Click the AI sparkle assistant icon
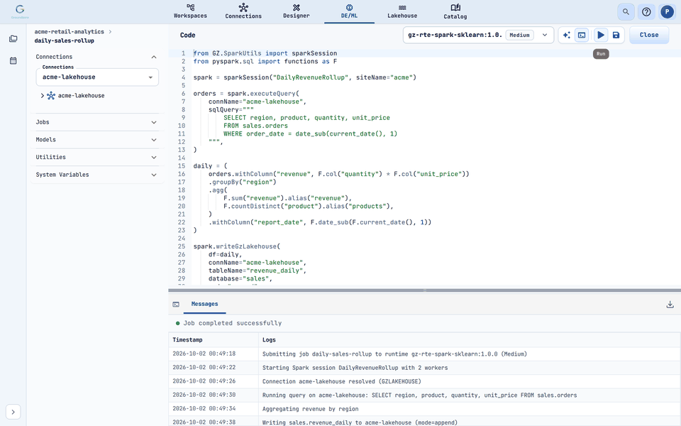 click(566, 35)
